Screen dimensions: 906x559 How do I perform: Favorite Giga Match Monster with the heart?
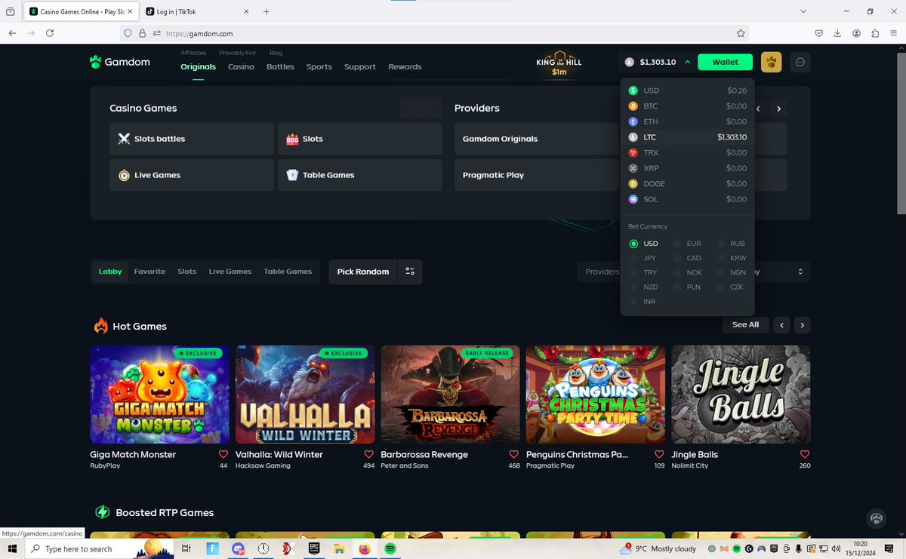pos(223,454)
